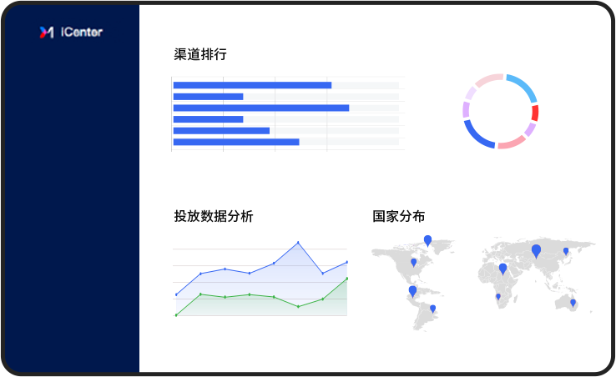
Task: Select the map pin in South America
Action: (432, 309)
